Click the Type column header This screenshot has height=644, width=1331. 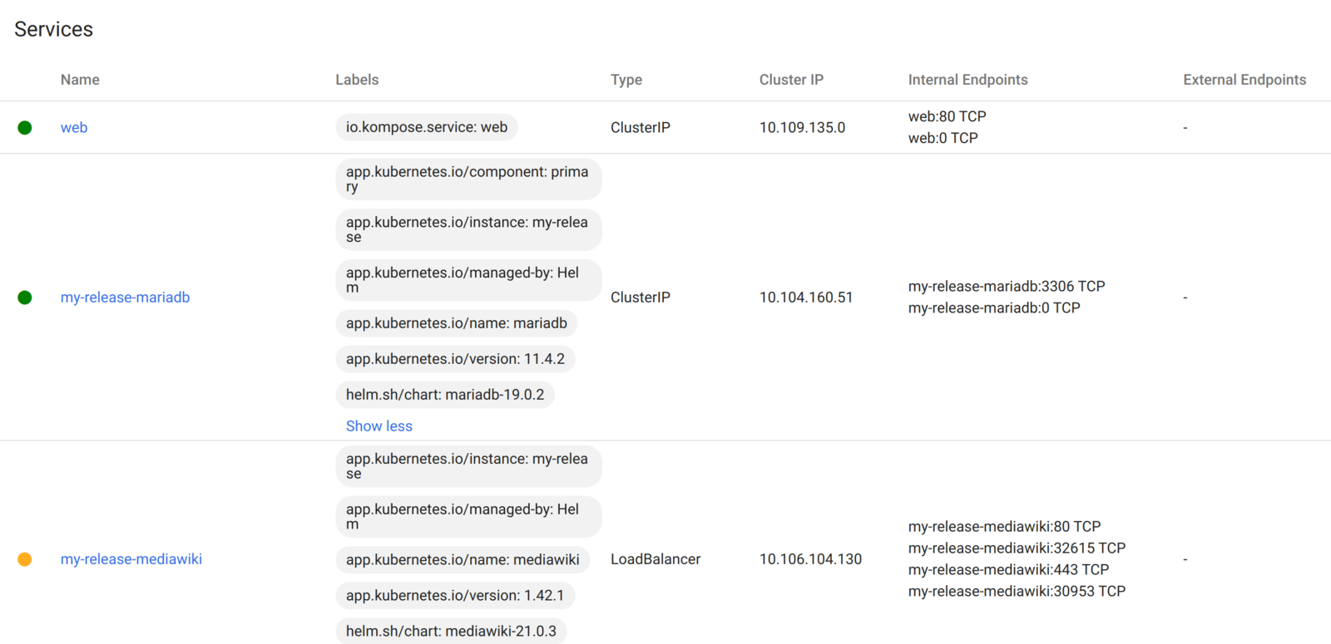tap(626, 80)
